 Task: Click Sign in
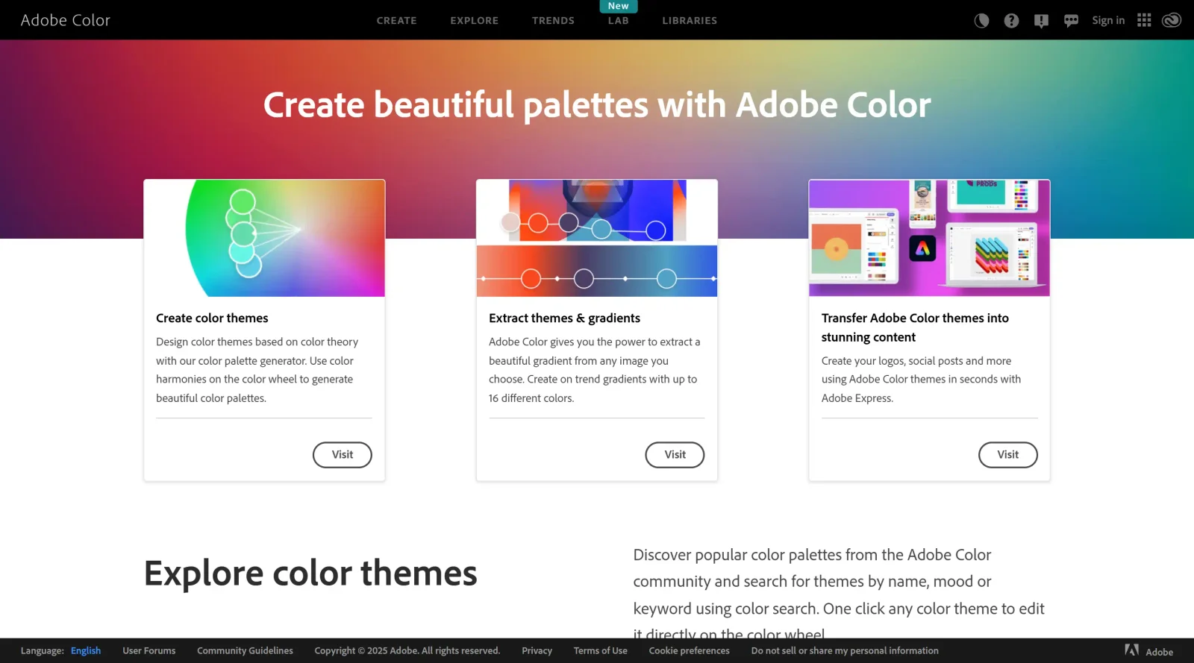pos(1108,20)
